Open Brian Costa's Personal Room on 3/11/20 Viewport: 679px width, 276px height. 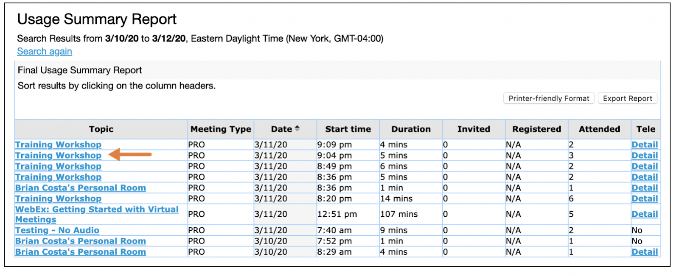pyautogui.click(x=81, y=188)
